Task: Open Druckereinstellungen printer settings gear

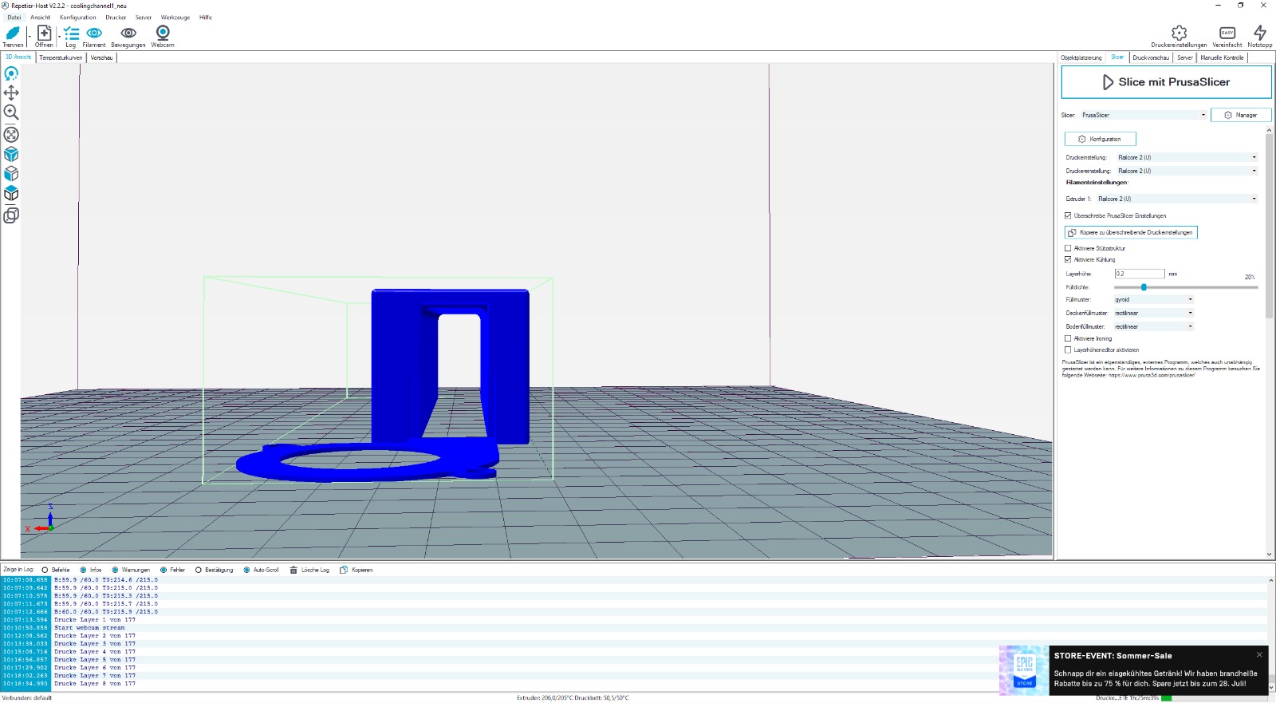Action: [x=1179, y=33]
